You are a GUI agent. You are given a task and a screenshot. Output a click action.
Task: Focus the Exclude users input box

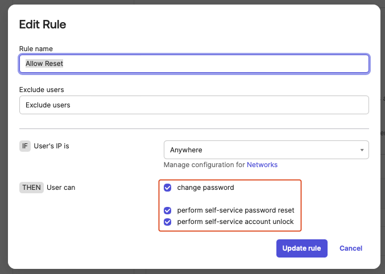pyautogui.click(x=193, y=105)
